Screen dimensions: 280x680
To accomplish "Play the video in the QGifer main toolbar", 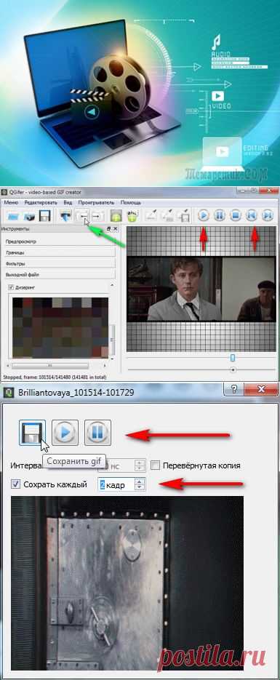I will (x=204, y=215).
